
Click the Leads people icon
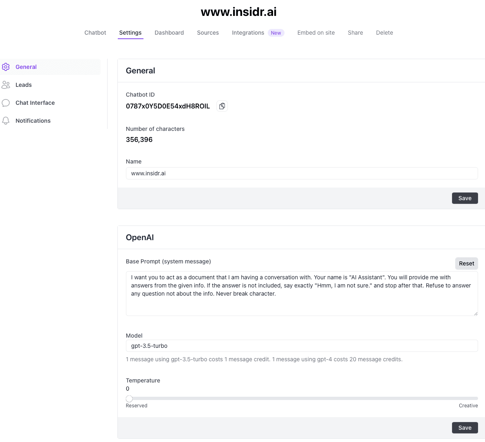(6, 85)
